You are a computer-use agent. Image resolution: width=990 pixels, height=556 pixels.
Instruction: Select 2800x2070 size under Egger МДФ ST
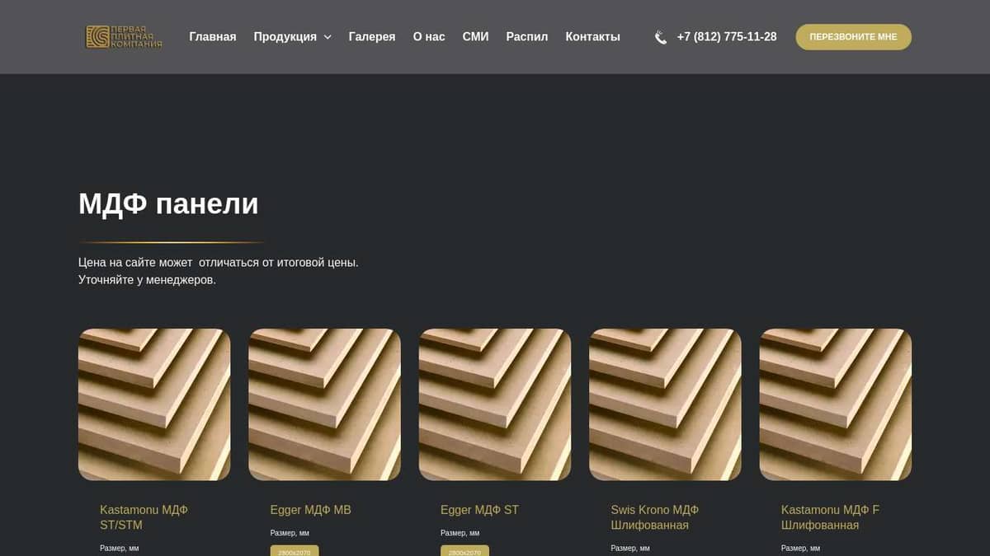[464, 551]
